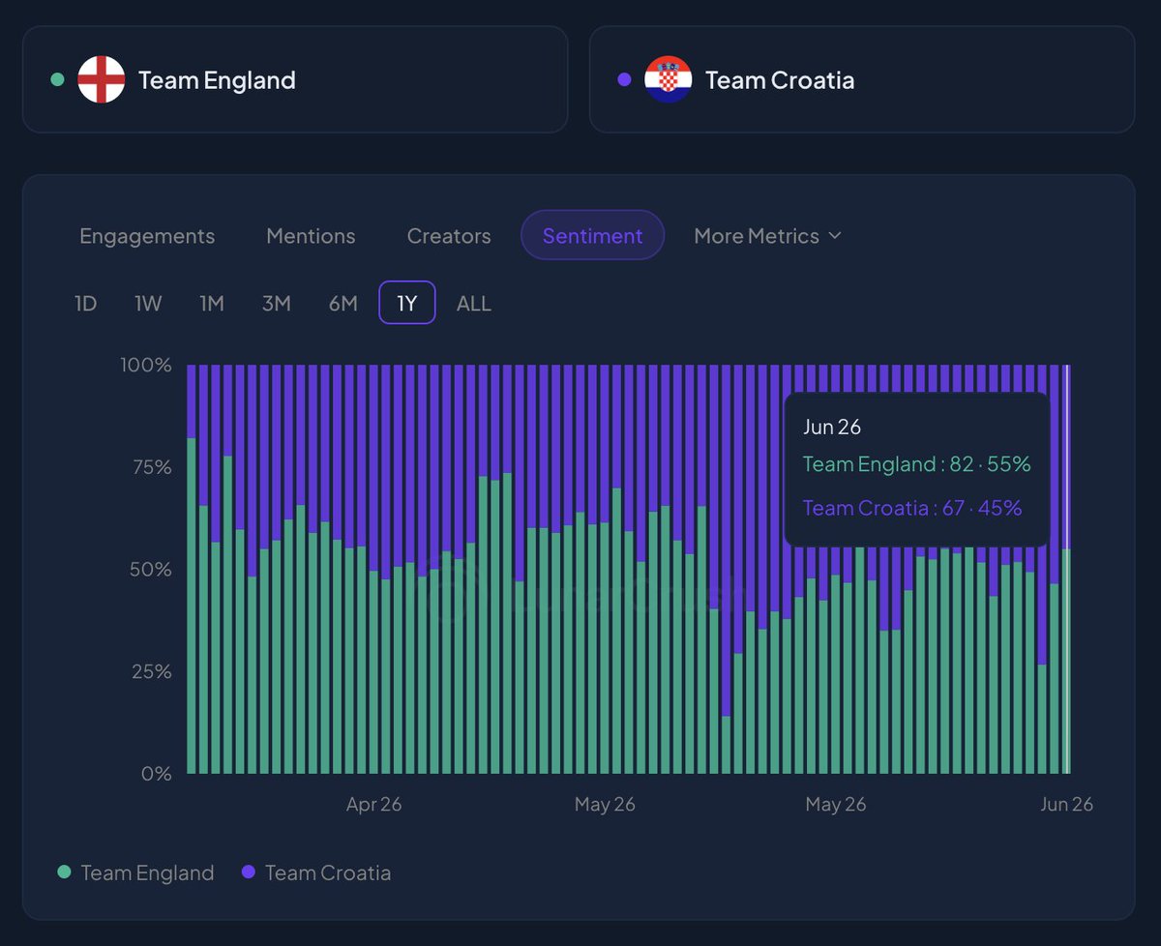Switch to the Engagements tab

click(x=147, y=236)
